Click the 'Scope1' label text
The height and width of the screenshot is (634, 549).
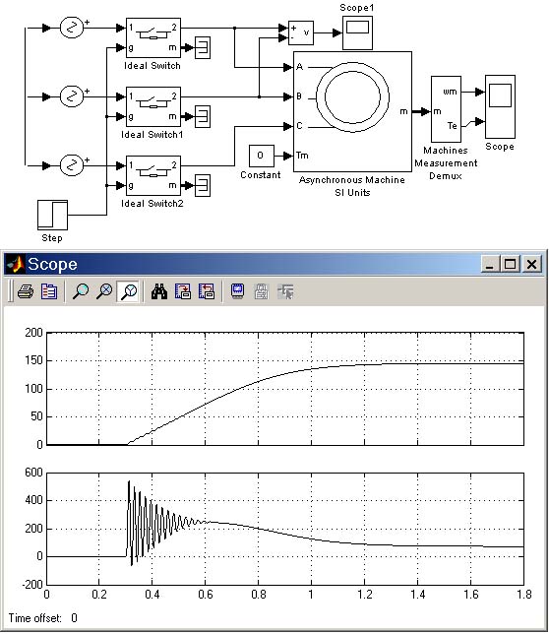click(x=357, y=8)
